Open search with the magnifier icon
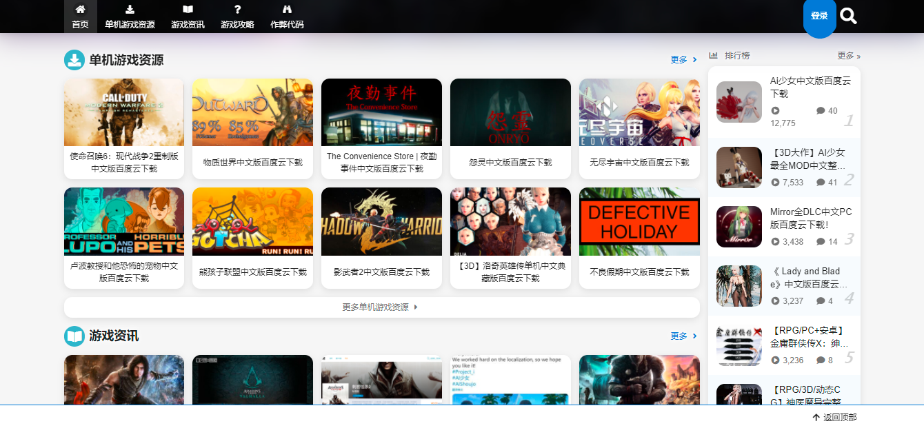The width and height of the screenshot is (924, 428). tap(849, 16)
